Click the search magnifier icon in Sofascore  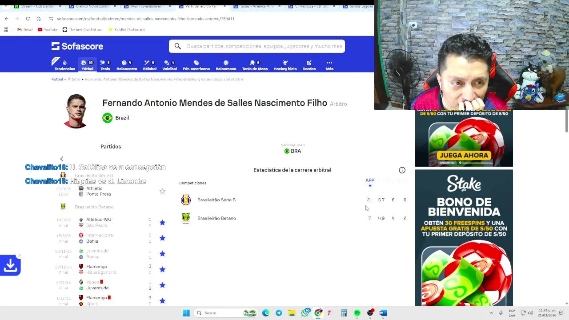tap(177, 46)
